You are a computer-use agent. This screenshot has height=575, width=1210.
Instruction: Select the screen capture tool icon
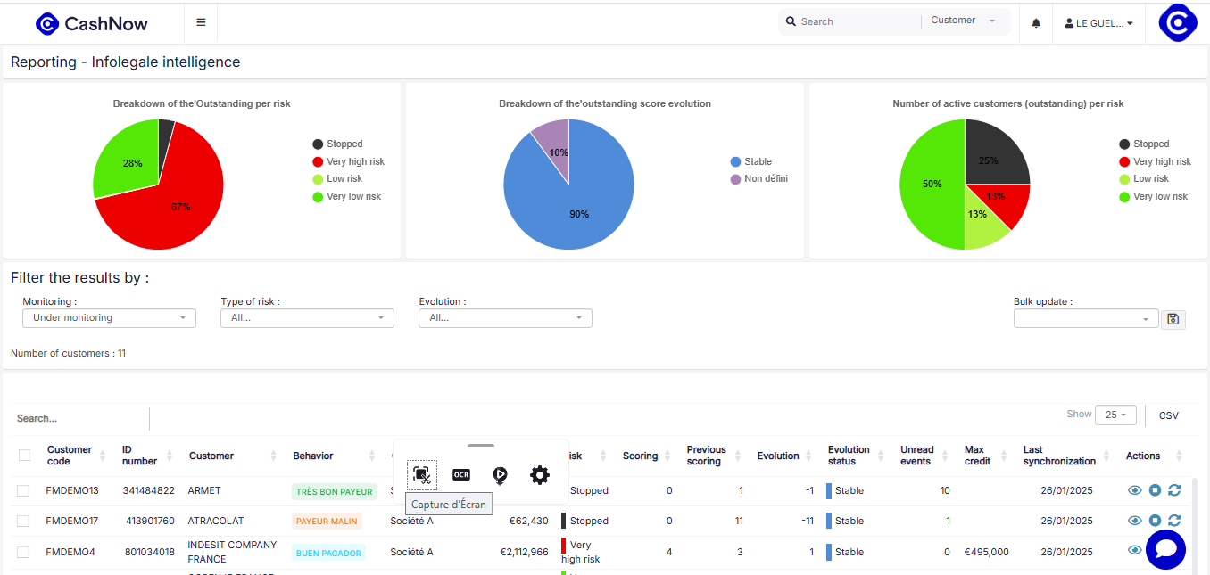pos(422,475)
